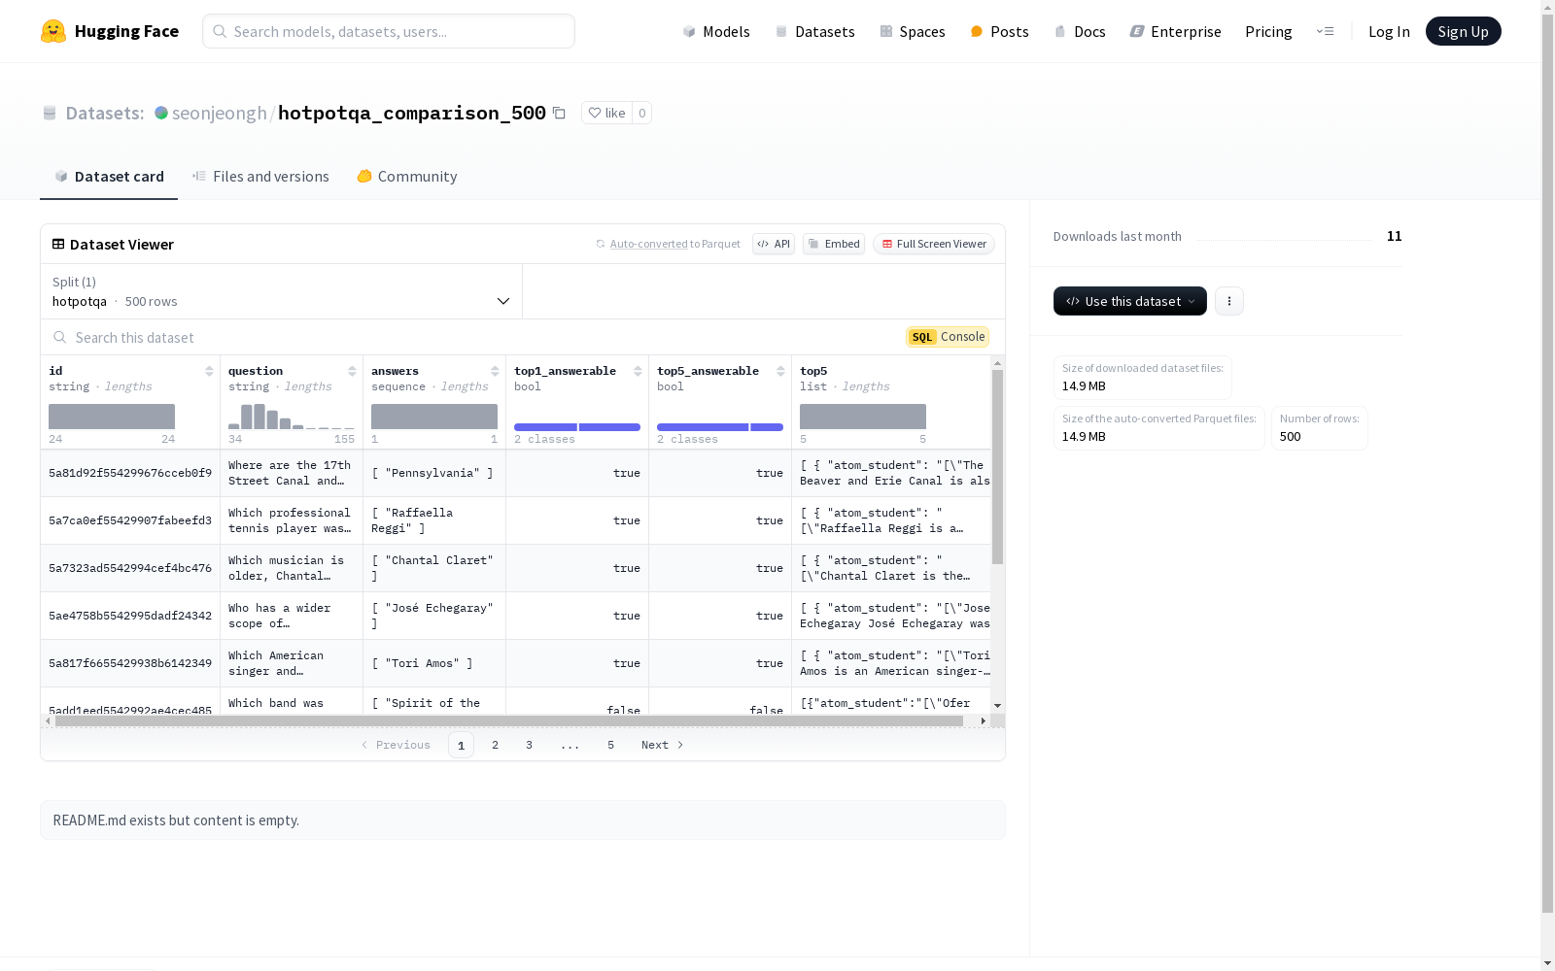
Task: Open the more navigation menu icon
Action: 1325,31
